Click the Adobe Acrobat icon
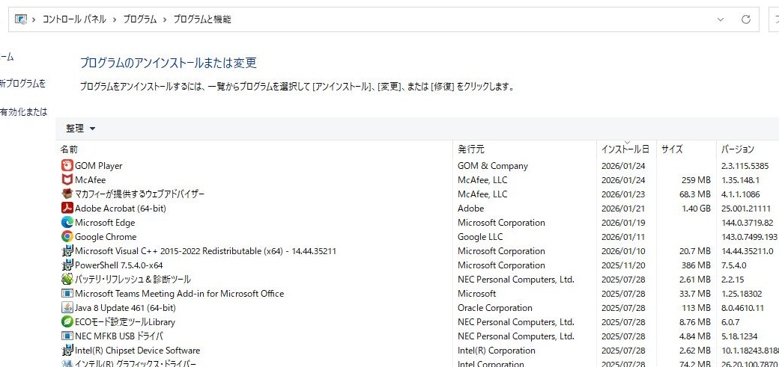779x367 pixels. click(x=67, y=209)
